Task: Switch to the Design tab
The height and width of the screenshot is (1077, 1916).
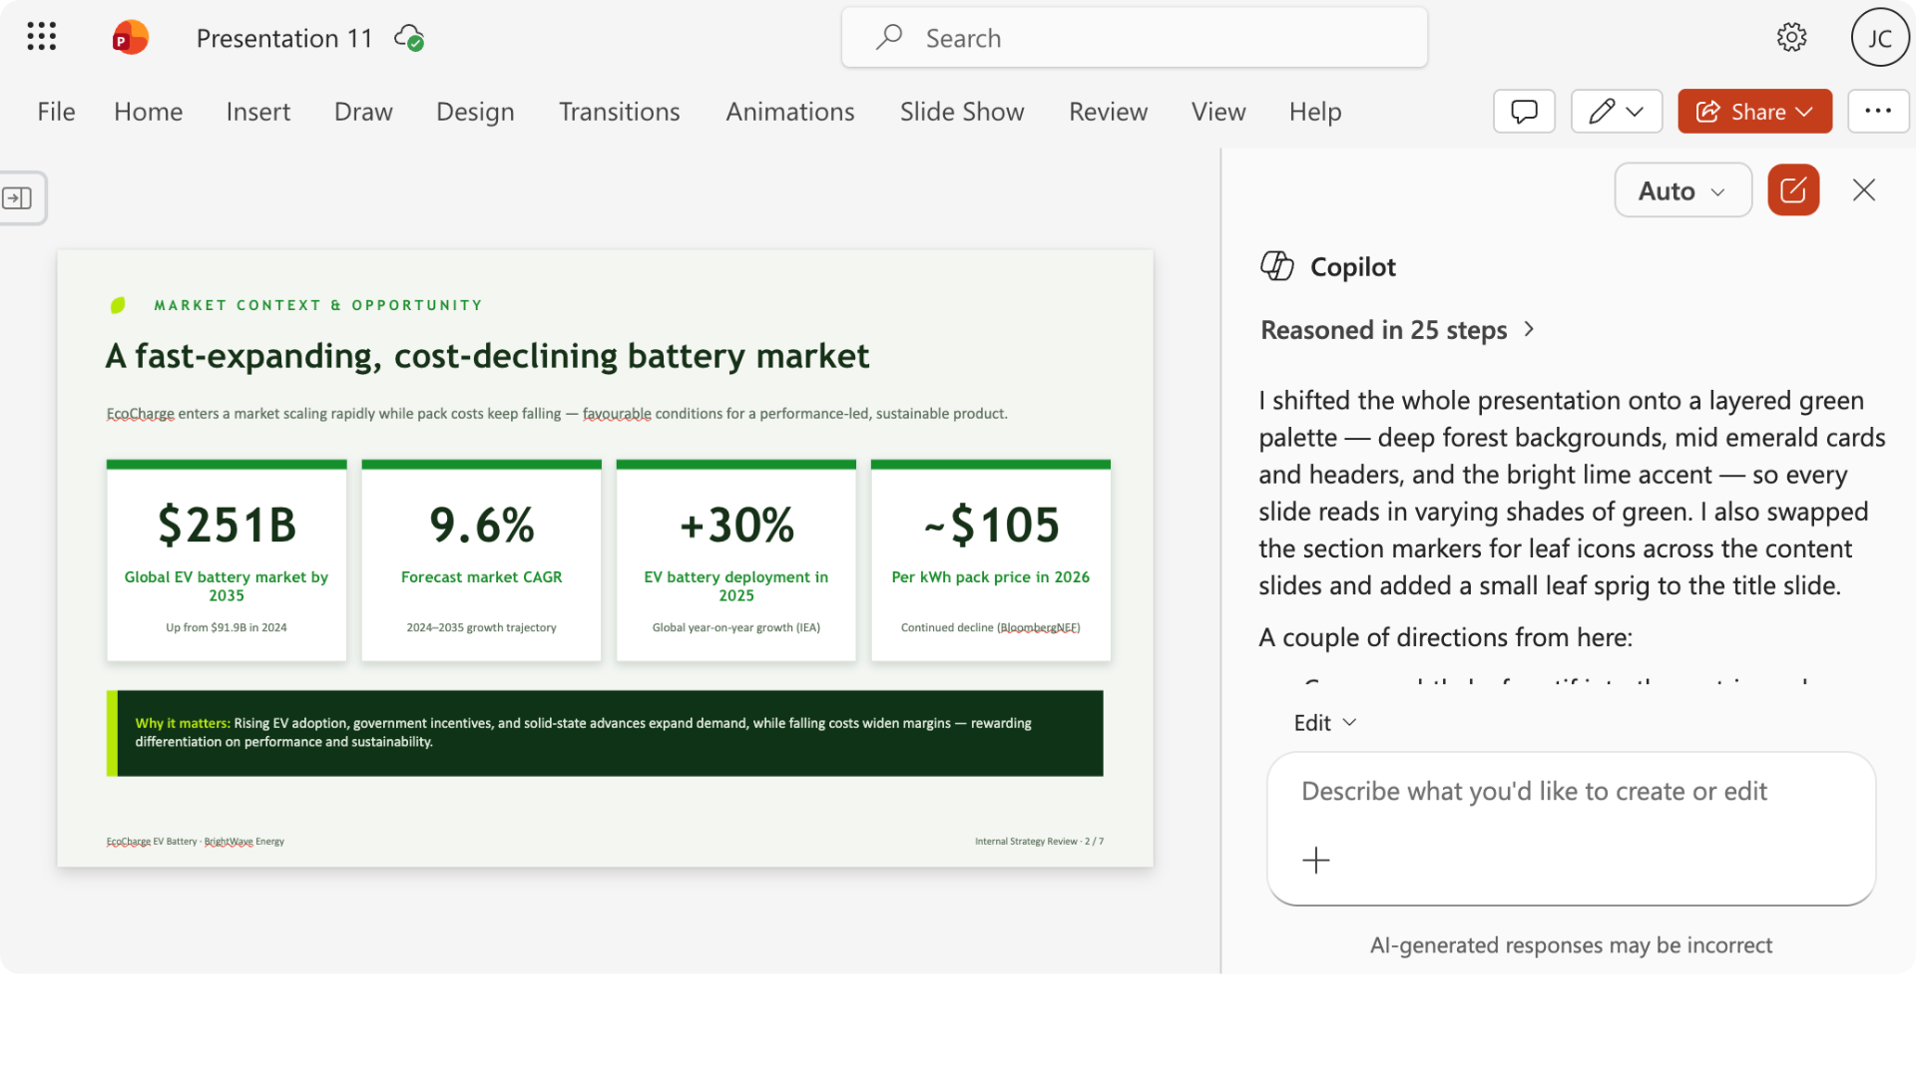Action: (x=475, y=112)
